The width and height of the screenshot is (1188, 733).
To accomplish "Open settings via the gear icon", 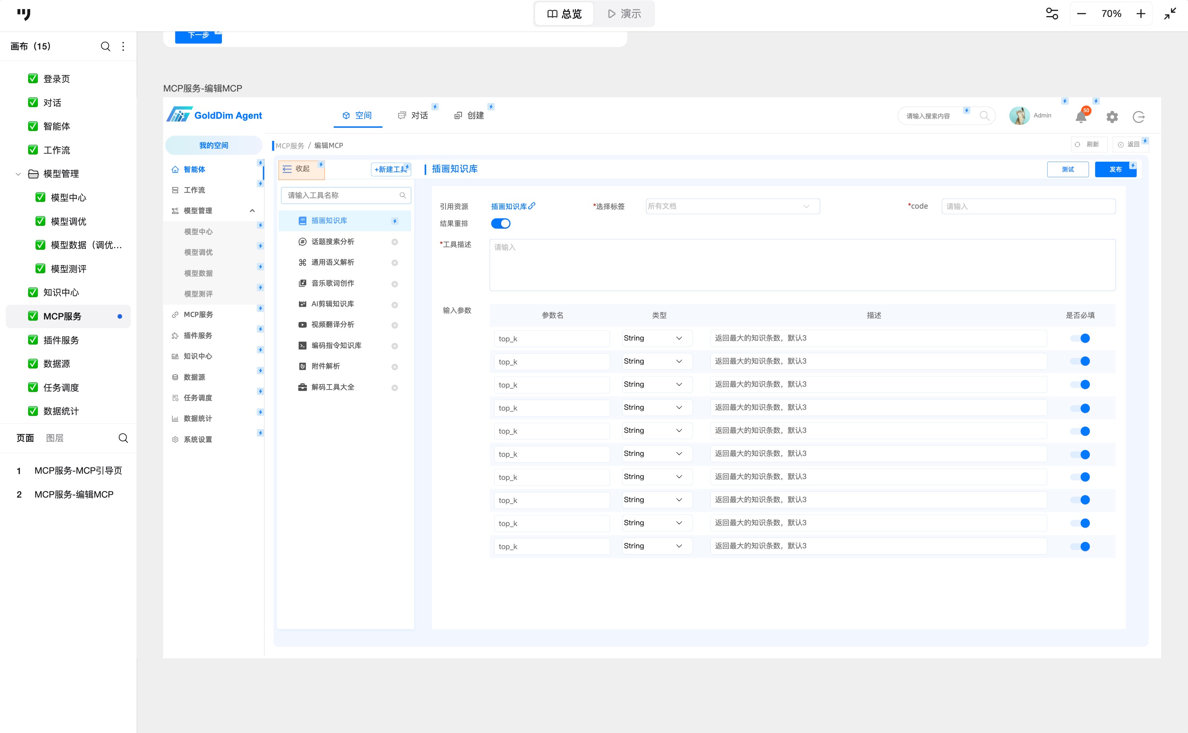I will coord(1112,117).
